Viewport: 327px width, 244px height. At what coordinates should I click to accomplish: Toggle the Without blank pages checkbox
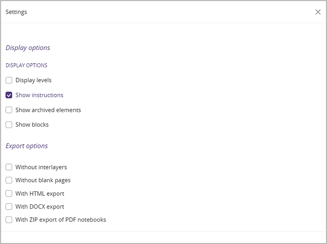coord(9,180)
